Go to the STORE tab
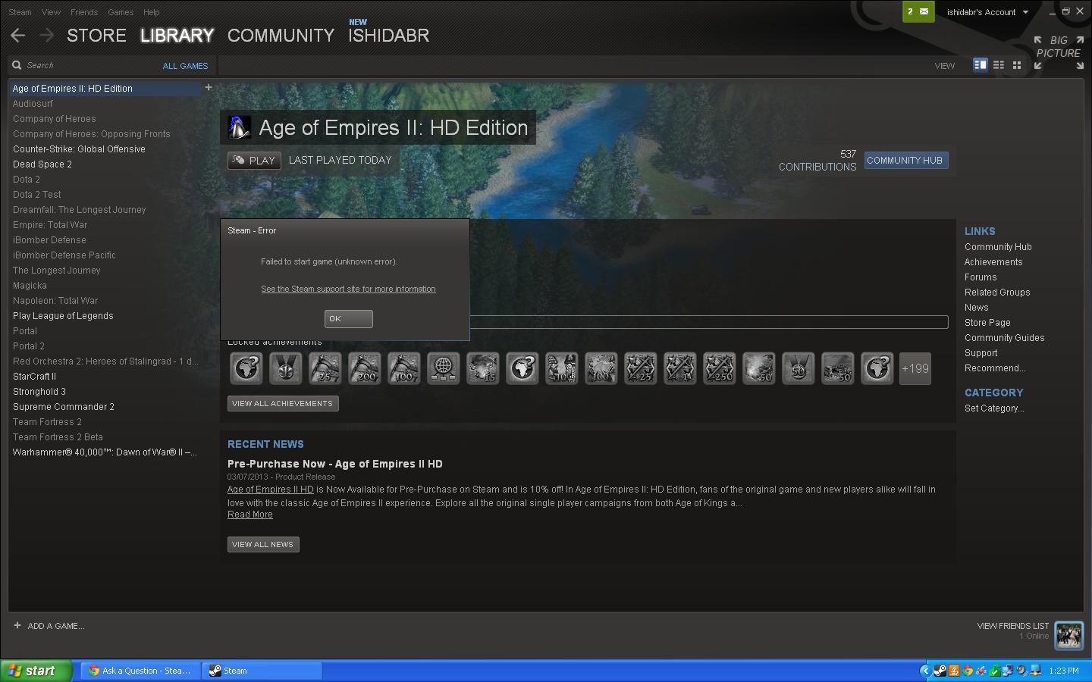The width and height of the screenshot is (1092, 682). tap(96, 36)
